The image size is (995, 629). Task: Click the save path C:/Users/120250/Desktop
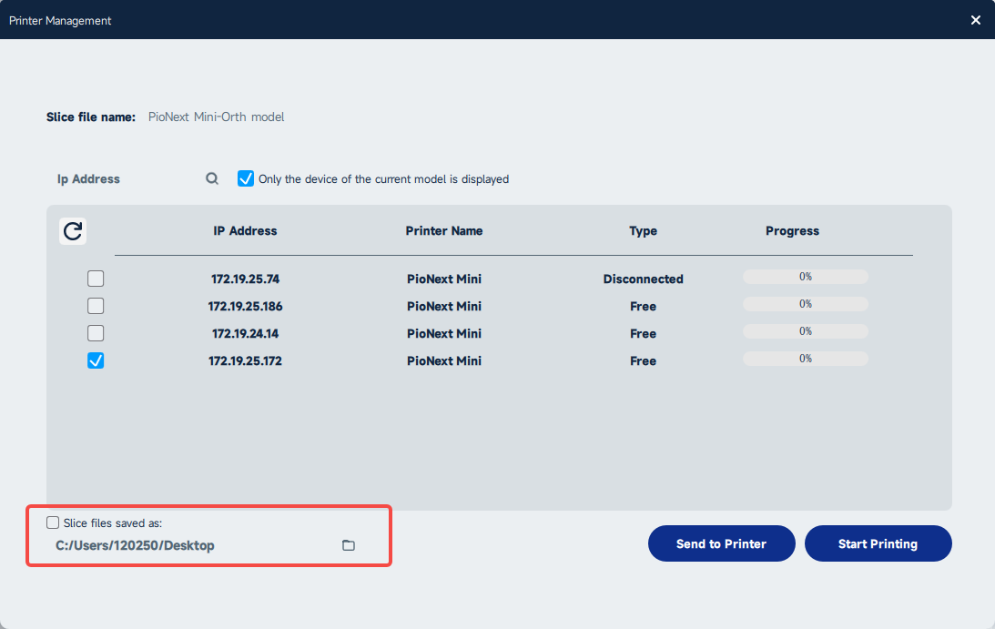[135, 545]
